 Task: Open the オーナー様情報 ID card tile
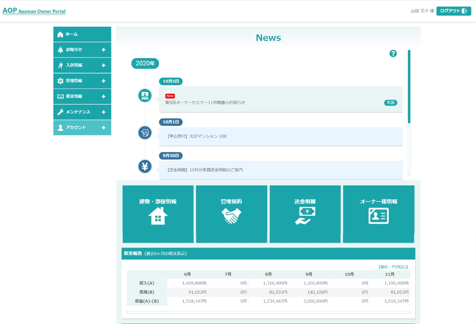pyautogui.click(x=378, y=214)
